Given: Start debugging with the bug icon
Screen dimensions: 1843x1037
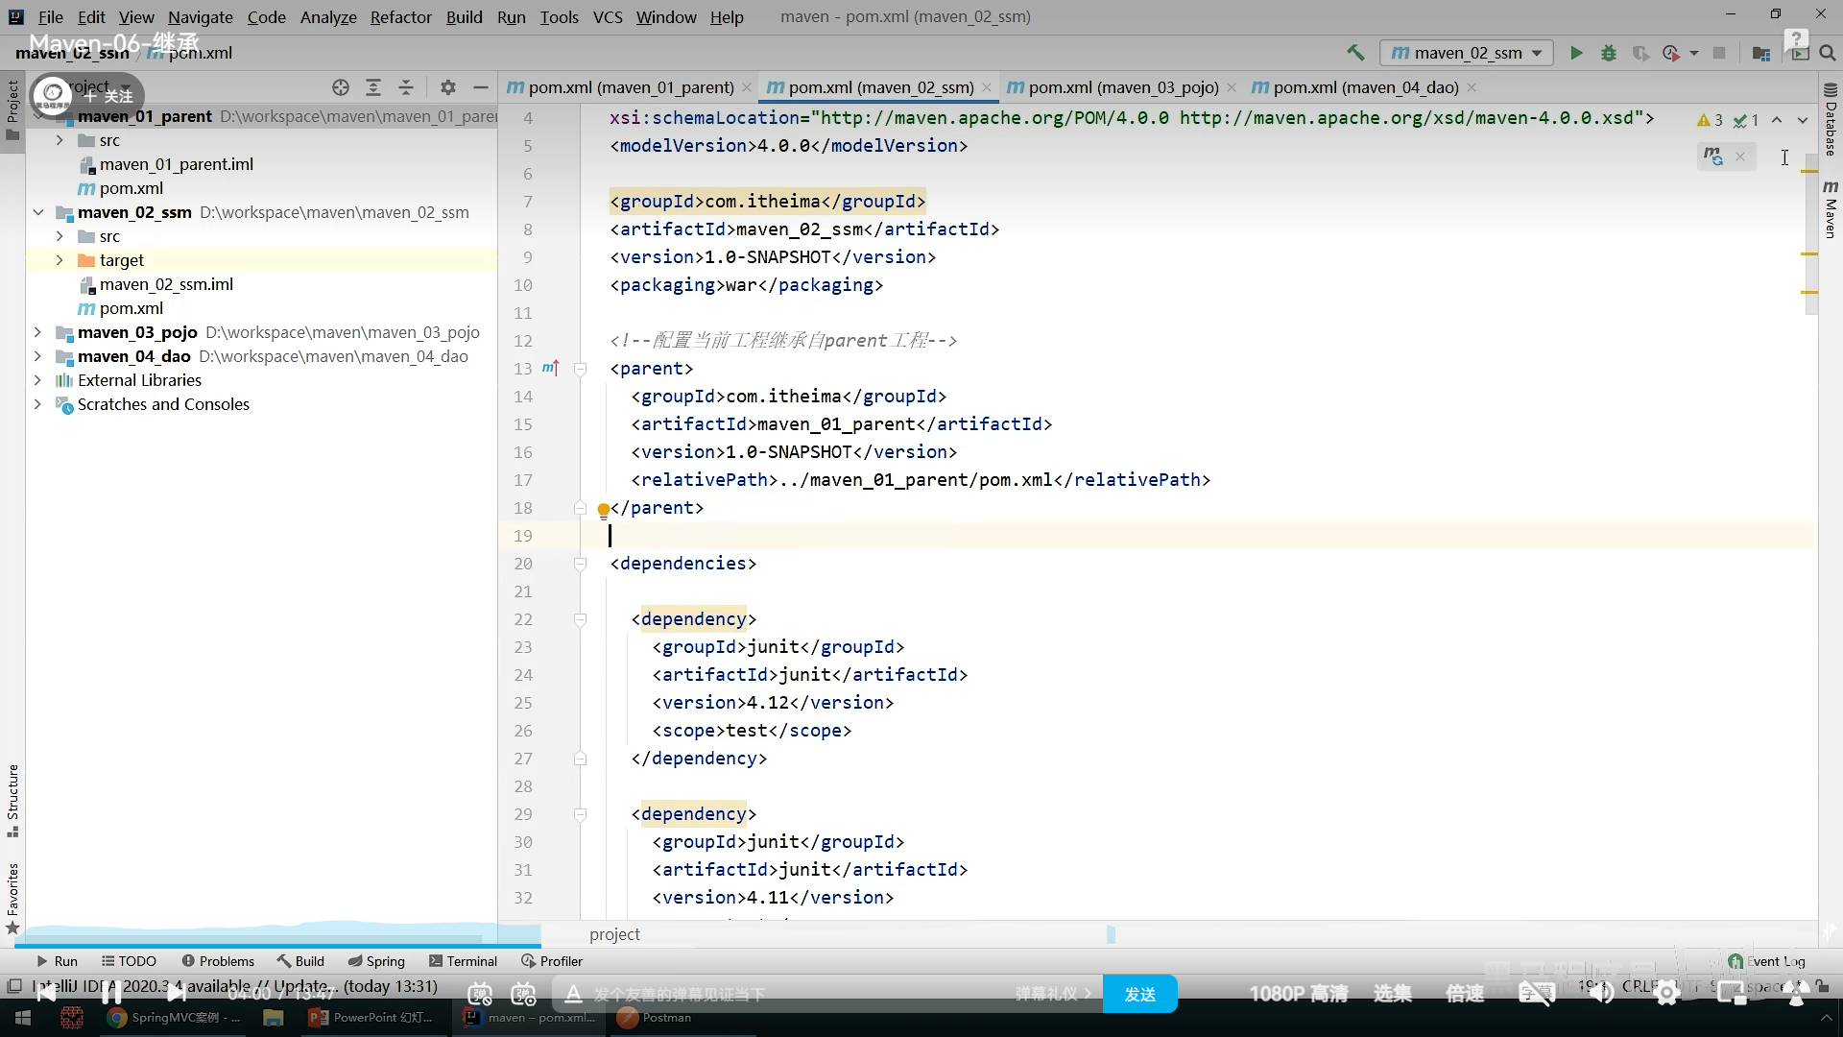Looking at the screenshot, I should (x=1609, y=54).
